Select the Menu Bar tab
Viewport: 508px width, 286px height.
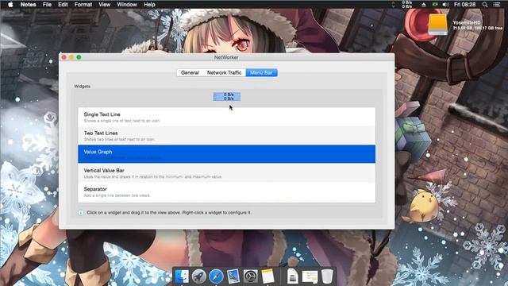tap(261, 72)
